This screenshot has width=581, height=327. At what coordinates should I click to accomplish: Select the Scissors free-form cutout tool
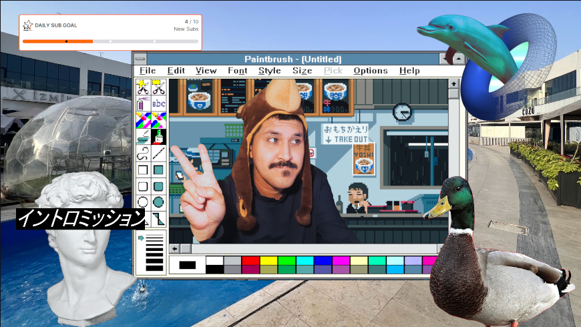[143, 87]
